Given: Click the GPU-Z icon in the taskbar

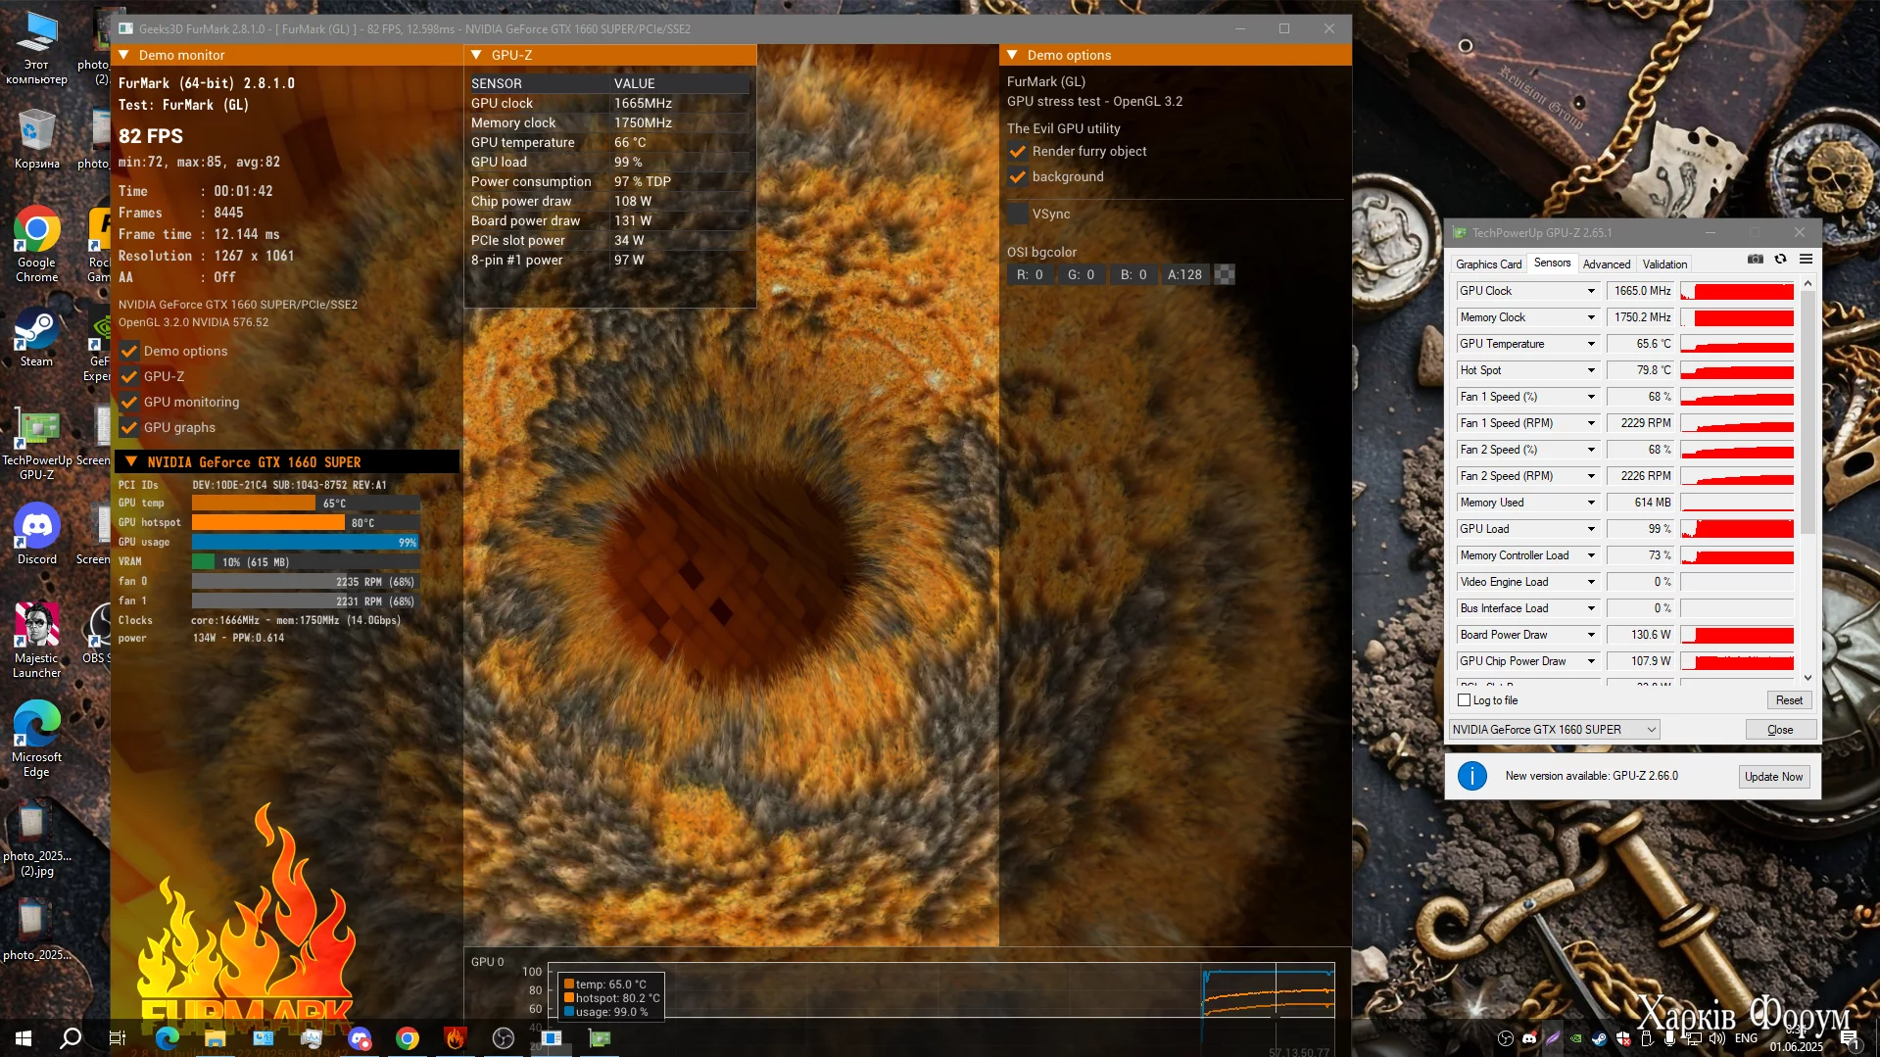Looking at the screenshot, I should point(599,1038).
